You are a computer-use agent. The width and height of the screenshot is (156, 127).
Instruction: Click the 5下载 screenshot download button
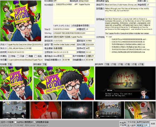click(x=134, y=64)
